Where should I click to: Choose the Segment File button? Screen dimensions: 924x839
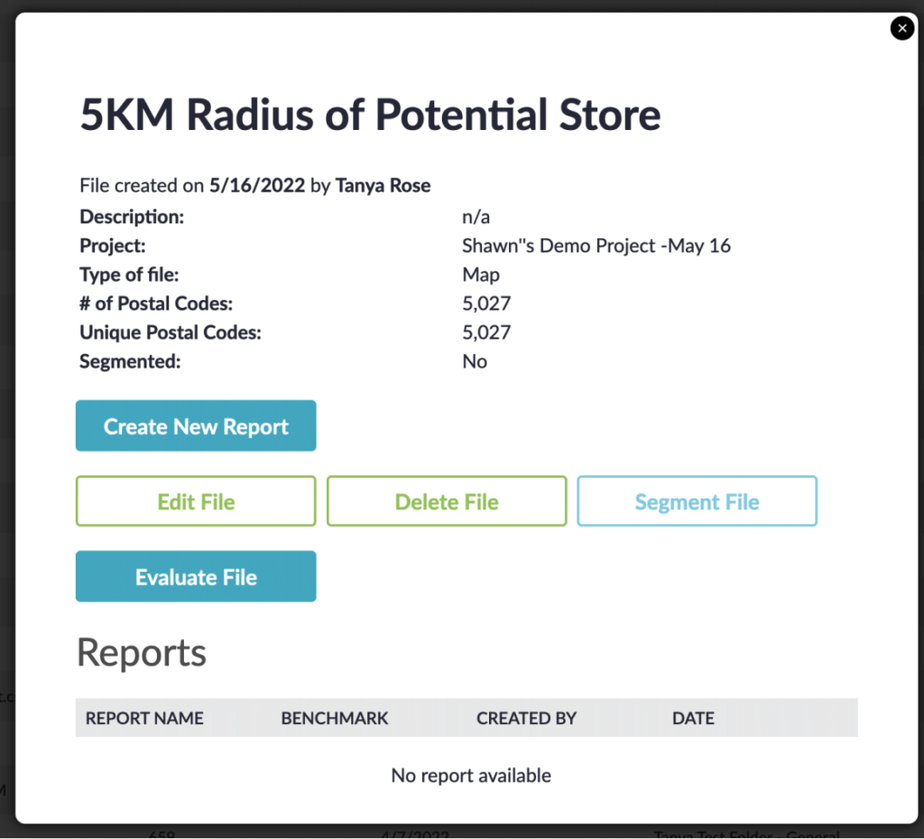point(698,501)
